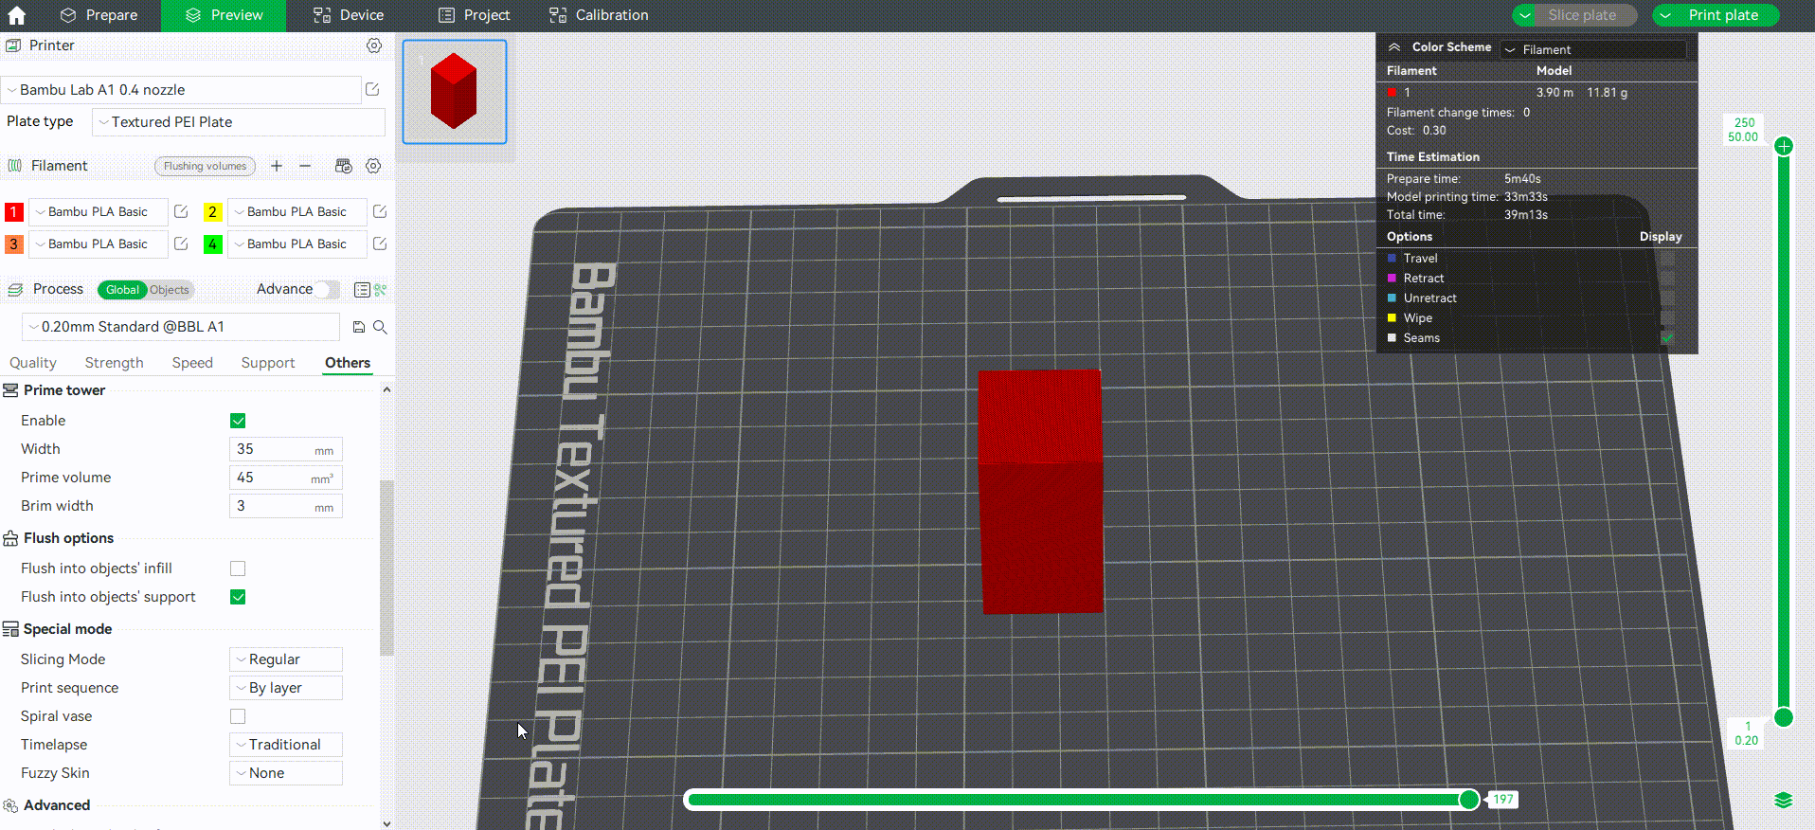This screenshot has height=830, width=1815.
Task: Click the layers icon below vertical slider
Action: (x=1784, y=801)
